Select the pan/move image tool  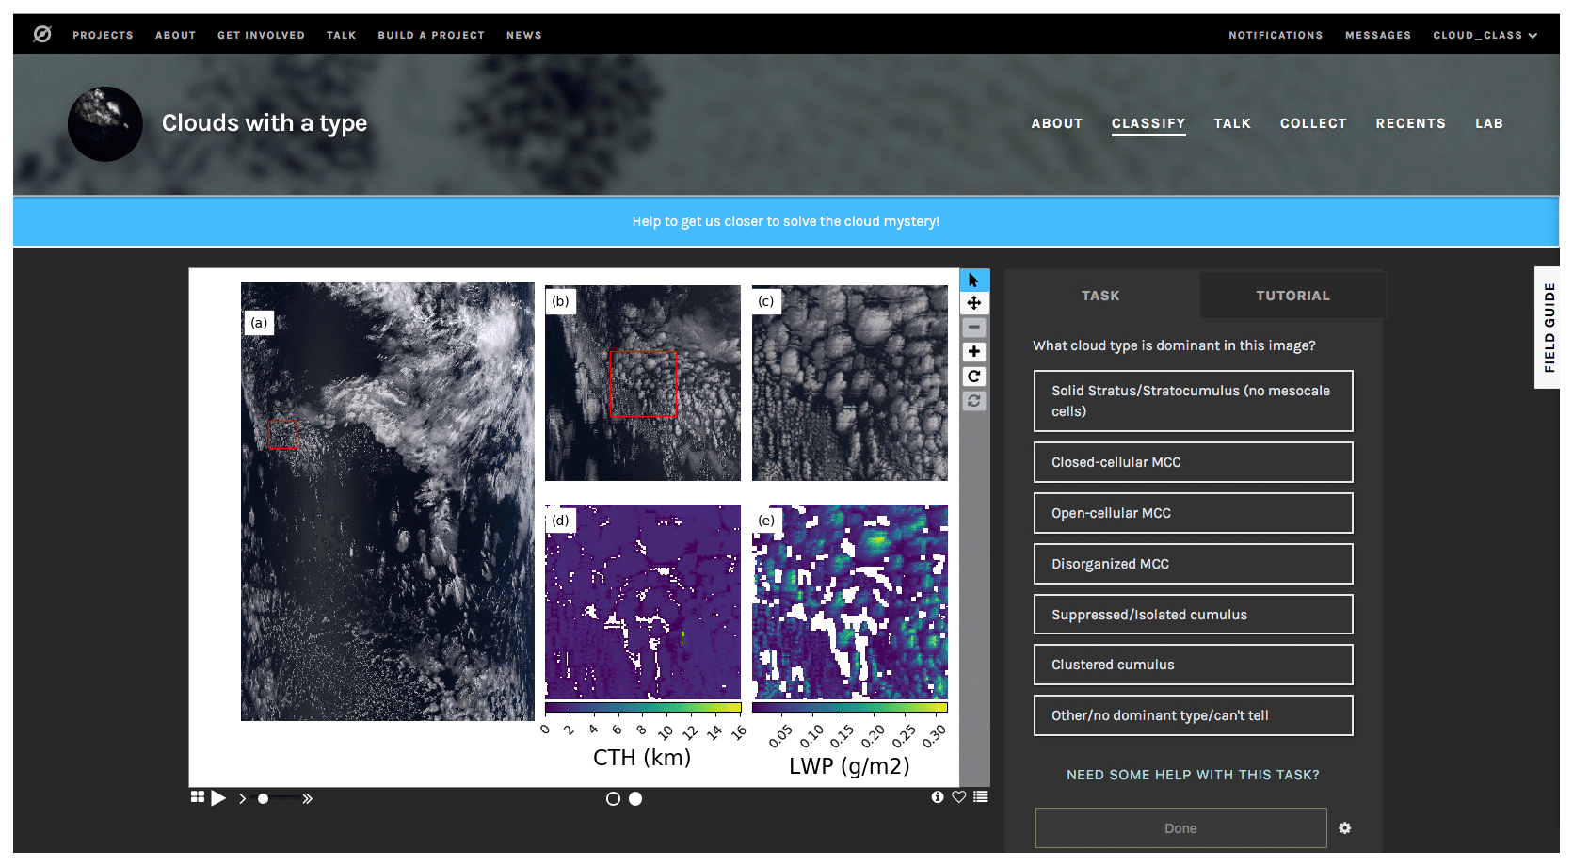pyautogui.click(x=973, y=303)
